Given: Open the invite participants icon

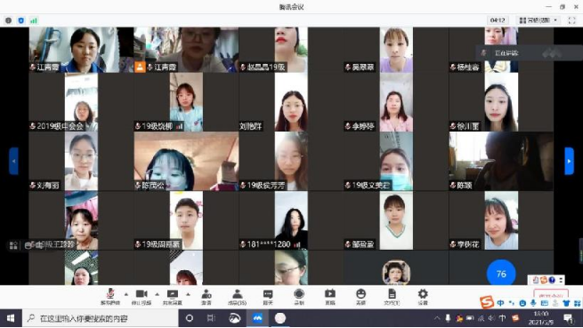Looking at the screenshot, I should (206, 296).
